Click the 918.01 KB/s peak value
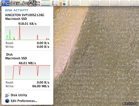Viewport: 139px width, 106px height. point(27,24)
